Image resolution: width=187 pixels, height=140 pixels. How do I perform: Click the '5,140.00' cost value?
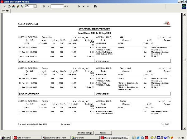point(90,56)
